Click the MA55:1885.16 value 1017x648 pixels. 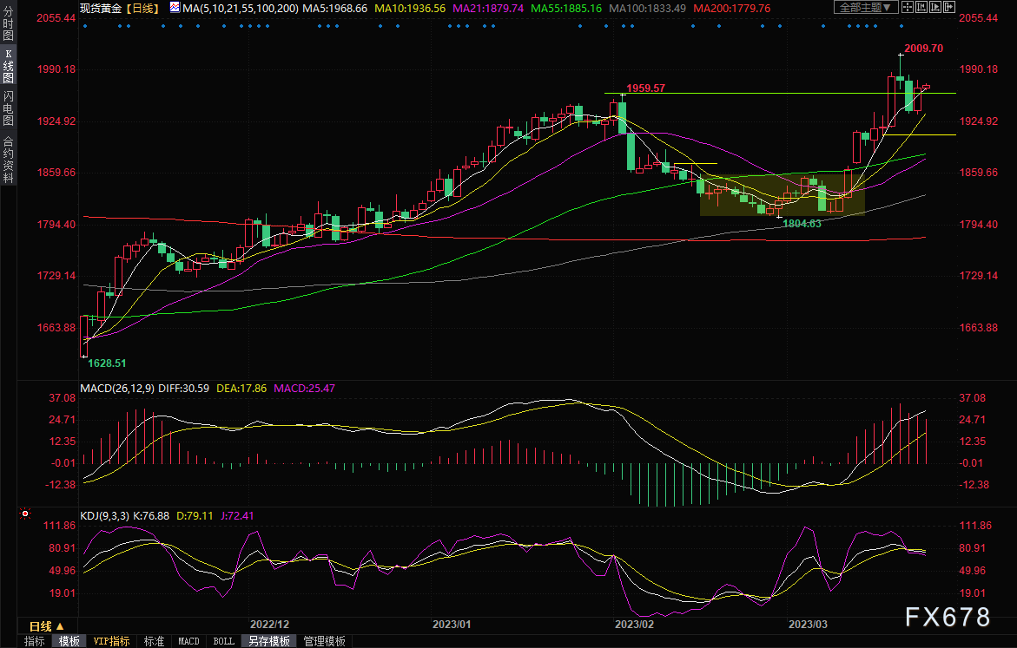(566, 9)
